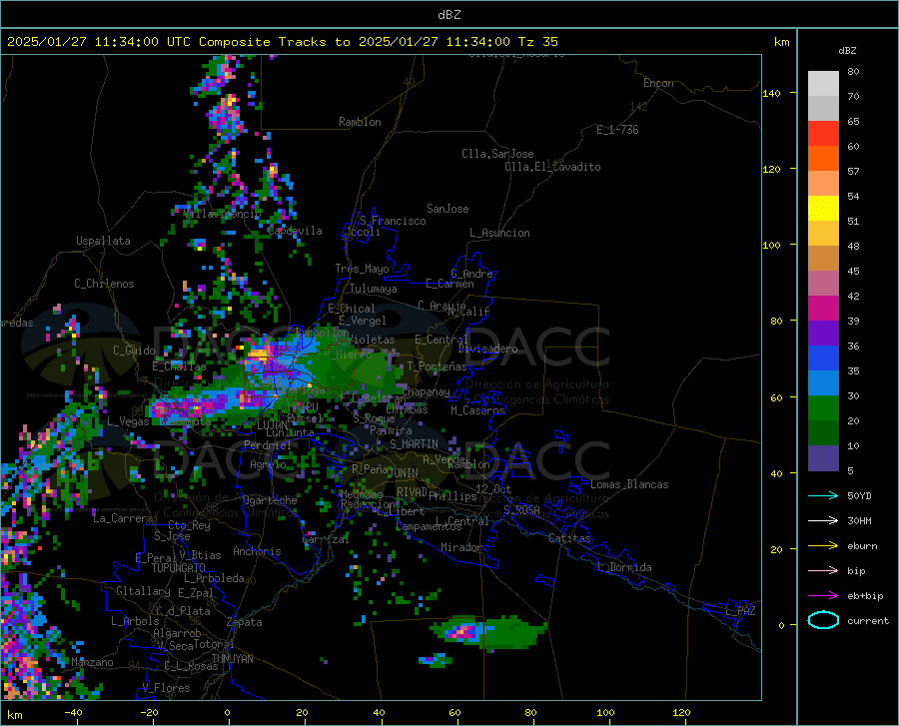The image size is (899, 726).
Task: Click the TUPUNGATO city label
Action: [x=179, y=568]
